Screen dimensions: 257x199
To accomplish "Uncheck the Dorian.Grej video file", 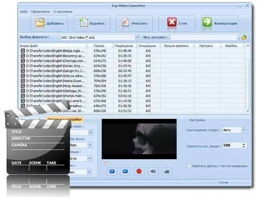I will click(22, 66).
